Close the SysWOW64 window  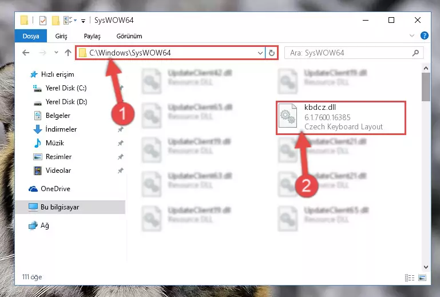(x=418, y=20)
